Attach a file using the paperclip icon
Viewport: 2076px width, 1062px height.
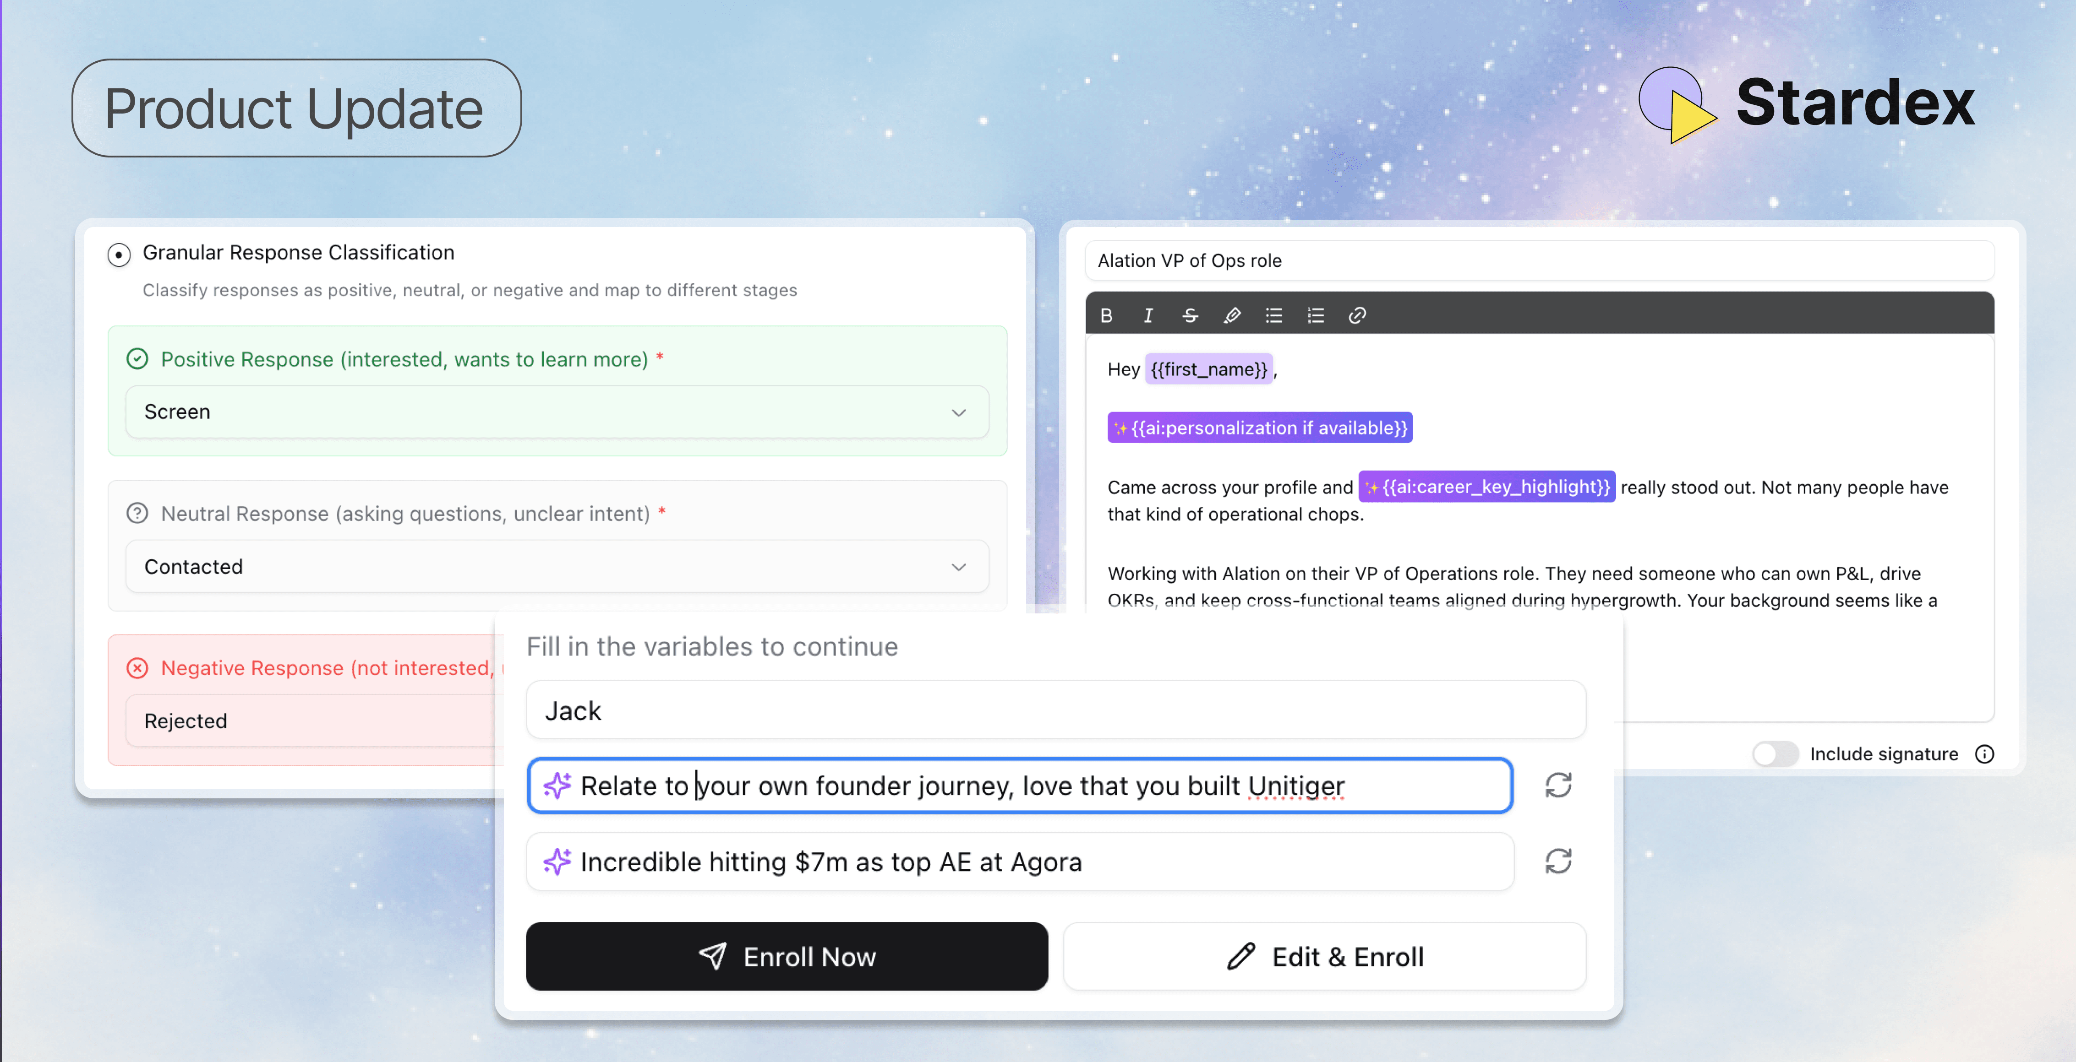pos(1232,315)
